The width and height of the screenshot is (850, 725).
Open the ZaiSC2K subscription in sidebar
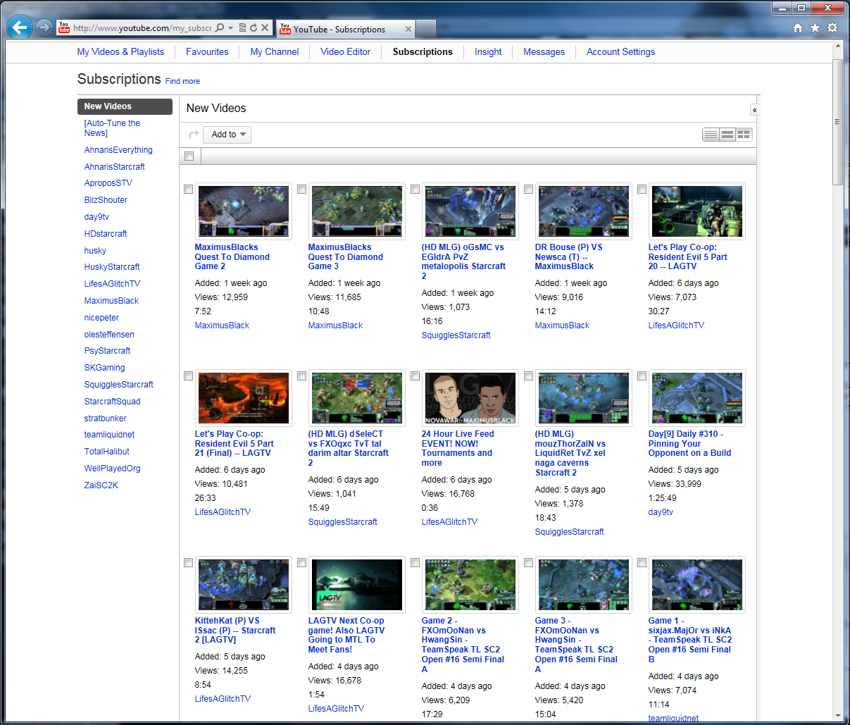[x=101, y=485]
